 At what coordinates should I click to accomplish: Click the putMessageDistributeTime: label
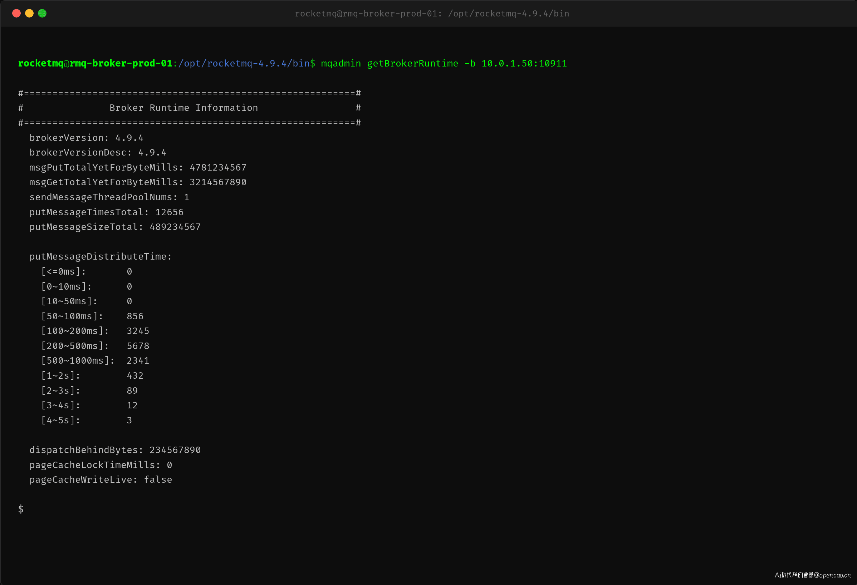click(x=101, y=256)
